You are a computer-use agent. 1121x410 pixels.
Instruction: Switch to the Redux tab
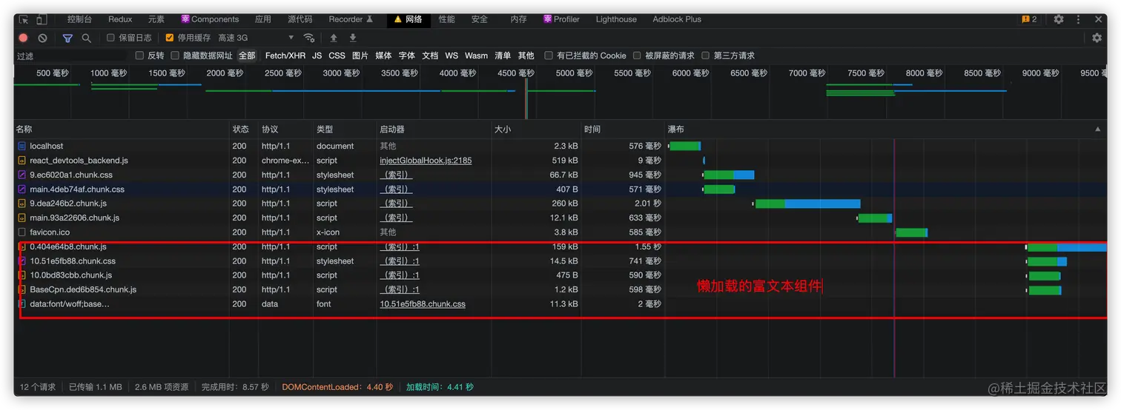pos(120,19)
